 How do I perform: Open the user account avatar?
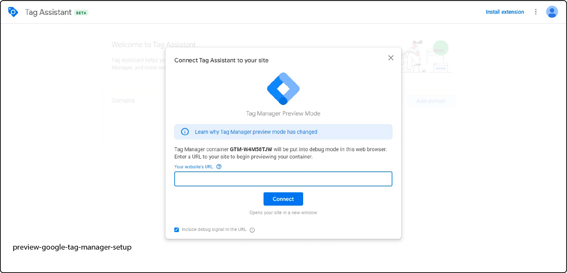[x=552, y=12]
